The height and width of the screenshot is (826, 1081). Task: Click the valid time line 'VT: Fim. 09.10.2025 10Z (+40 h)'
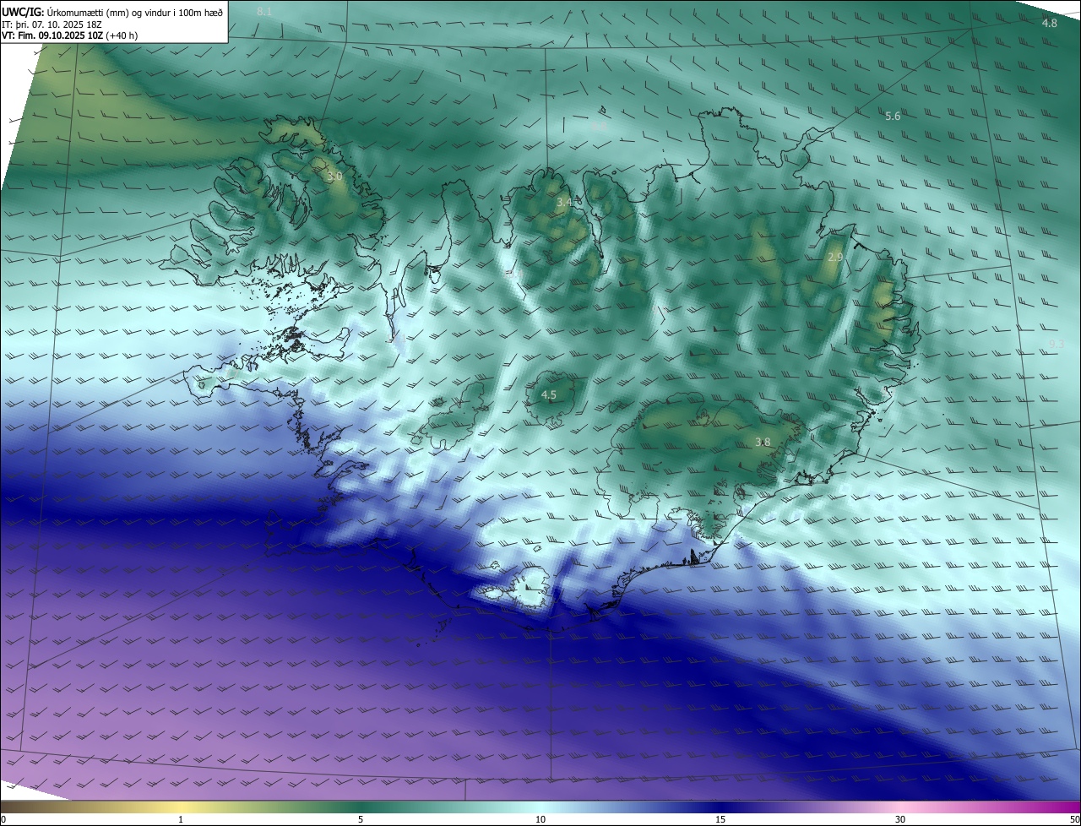(x=69, y=35)
